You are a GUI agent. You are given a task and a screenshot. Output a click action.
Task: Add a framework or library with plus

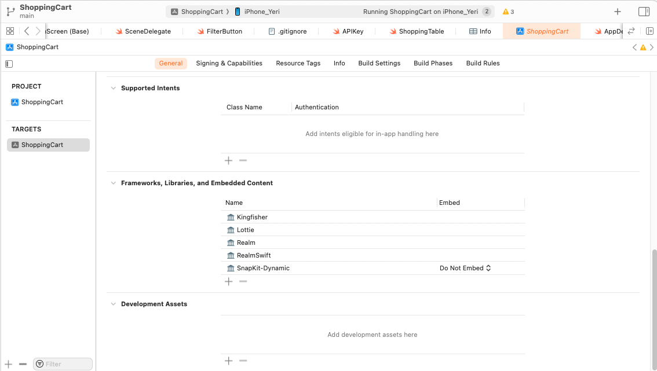228,281
